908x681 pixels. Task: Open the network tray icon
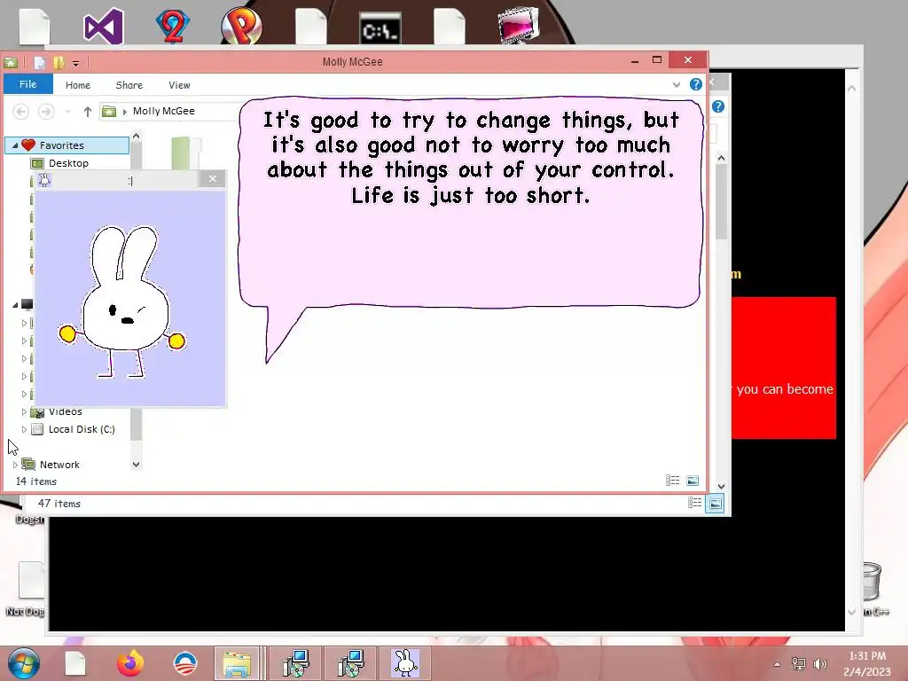799,663
